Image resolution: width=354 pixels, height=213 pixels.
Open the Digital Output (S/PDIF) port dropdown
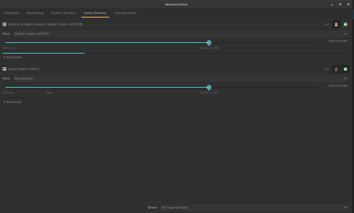point(181,34)
